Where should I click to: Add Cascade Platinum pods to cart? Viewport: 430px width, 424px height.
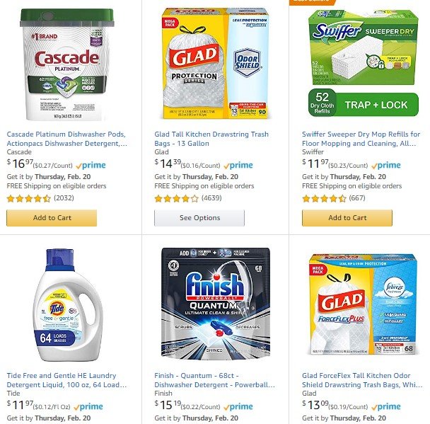(52, 218)
